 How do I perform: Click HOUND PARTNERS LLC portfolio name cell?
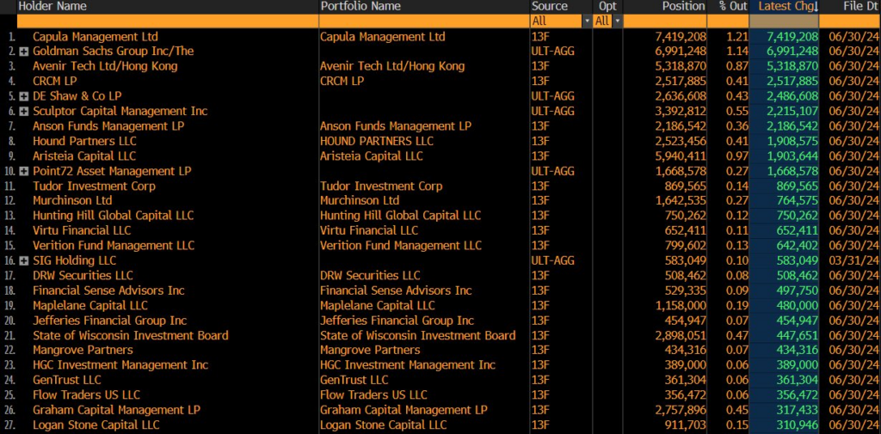click(x=377, y=141)
